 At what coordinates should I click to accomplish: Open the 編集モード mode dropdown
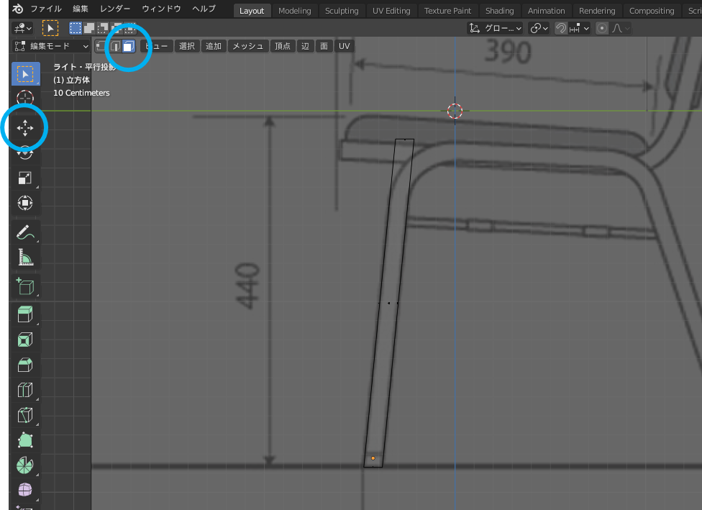(52, 46)
